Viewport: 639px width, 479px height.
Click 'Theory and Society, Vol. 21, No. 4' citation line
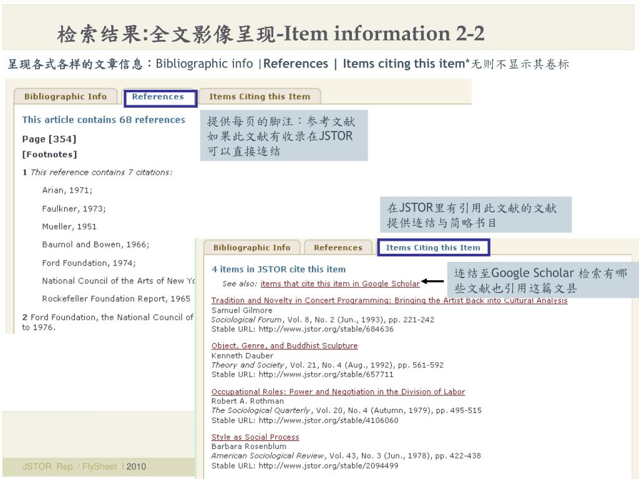click(327, 365)
